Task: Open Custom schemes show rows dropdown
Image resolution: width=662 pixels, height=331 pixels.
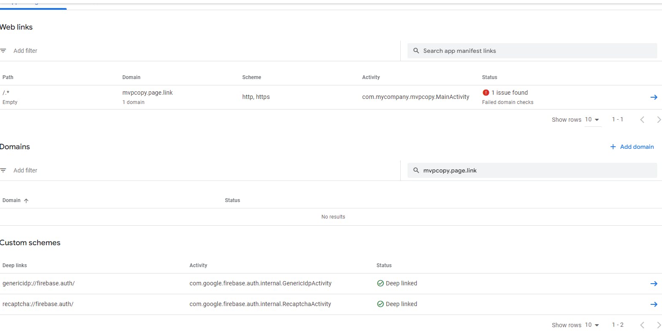Action: (x=592, y=325)
